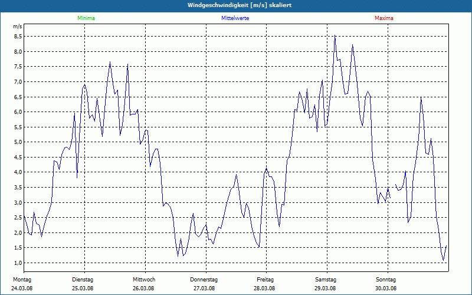Click the Dienstag day label
This screenshot has height=295, width=472.
(83, 280)
